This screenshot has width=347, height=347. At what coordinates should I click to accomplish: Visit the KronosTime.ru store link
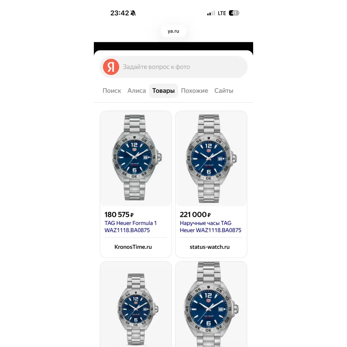coord(133,247)
